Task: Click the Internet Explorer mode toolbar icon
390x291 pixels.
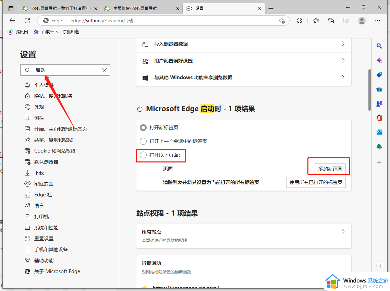Action: click(x=346, y=21)
